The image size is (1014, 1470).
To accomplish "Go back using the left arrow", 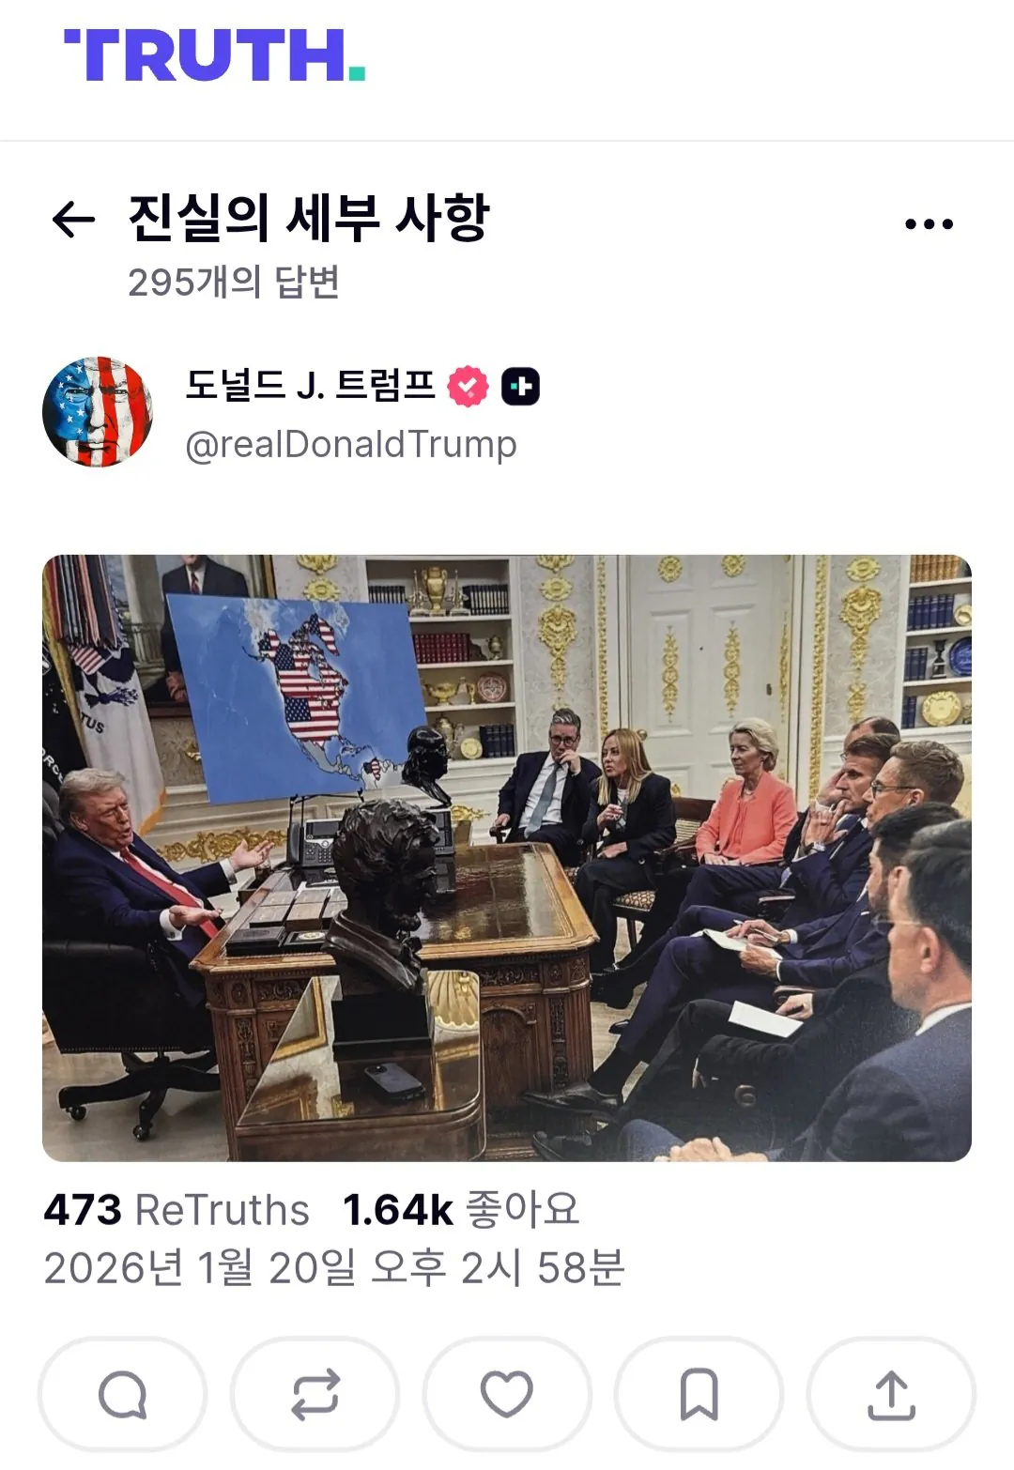I will [73, 221].
